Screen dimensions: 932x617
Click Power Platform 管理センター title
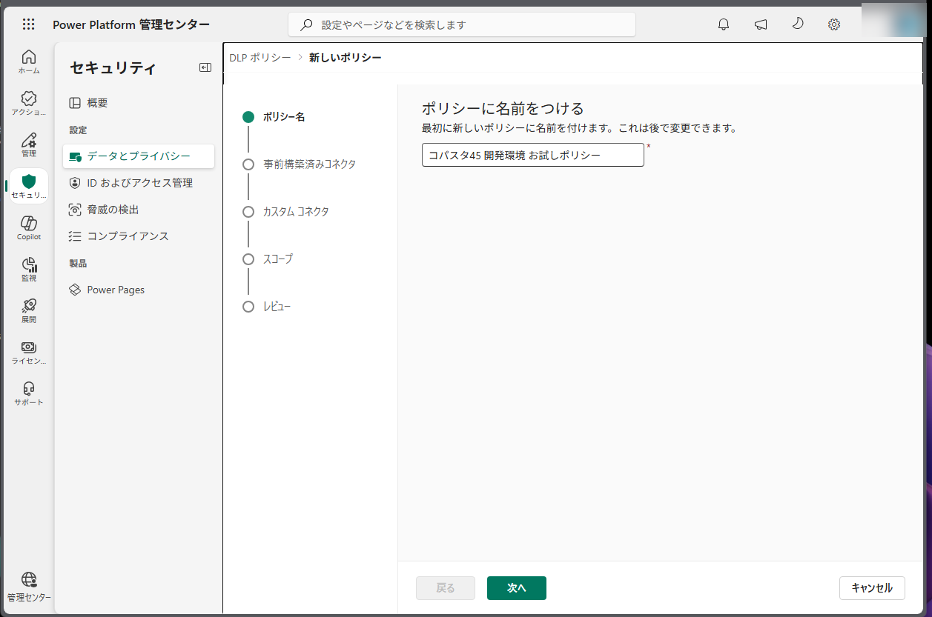(131, 24)
